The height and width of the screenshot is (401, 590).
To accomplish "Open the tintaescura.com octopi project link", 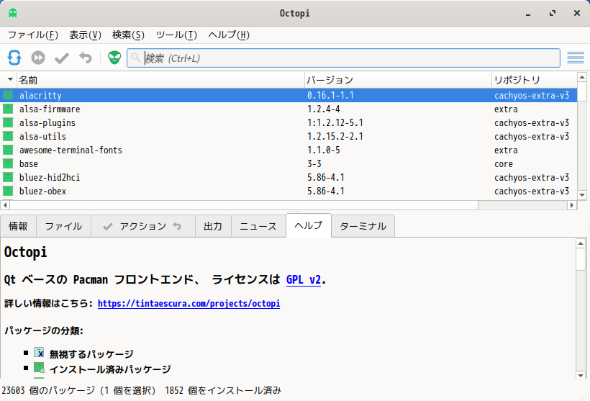I will coord(189,304).
